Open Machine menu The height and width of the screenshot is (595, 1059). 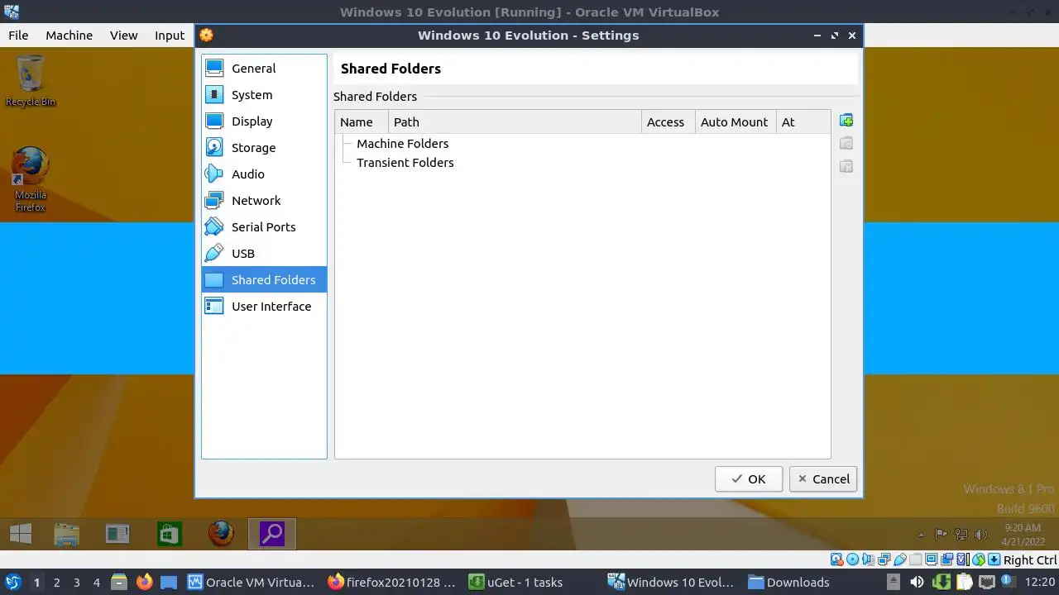69,36
